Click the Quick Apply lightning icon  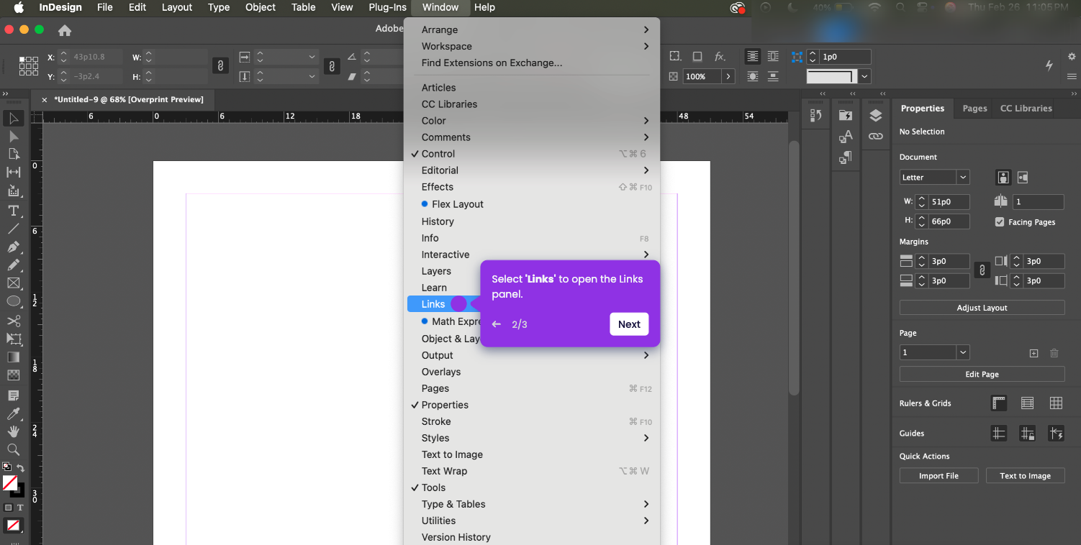tap(1049, 65)
